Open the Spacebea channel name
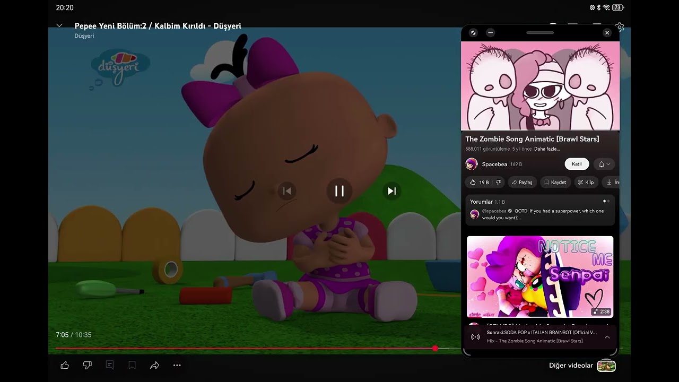679x382 pixels. click(494, 164)
